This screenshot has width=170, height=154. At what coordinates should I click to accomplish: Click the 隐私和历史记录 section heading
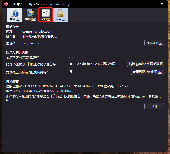point(17,53)
